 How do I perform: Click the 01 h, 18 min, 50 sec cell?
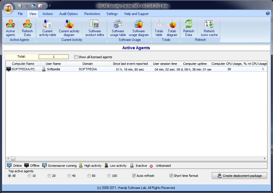[130, 69]
